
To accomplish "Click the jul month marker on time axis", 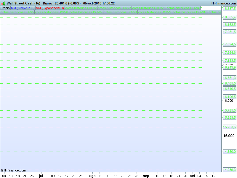I will tap(41, 176).
